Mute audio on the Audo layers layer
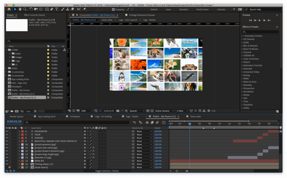Screen dimensions: 287x178 10,167
